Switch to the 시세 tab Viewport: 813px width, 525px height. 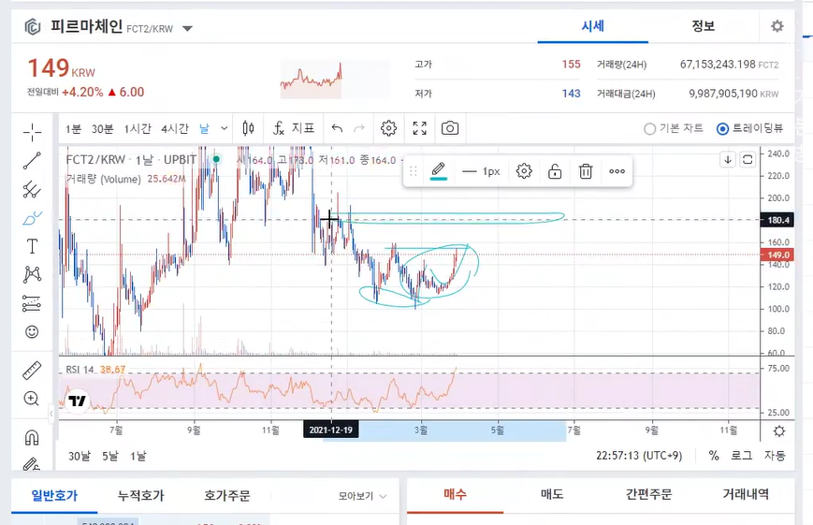point(592,26)
